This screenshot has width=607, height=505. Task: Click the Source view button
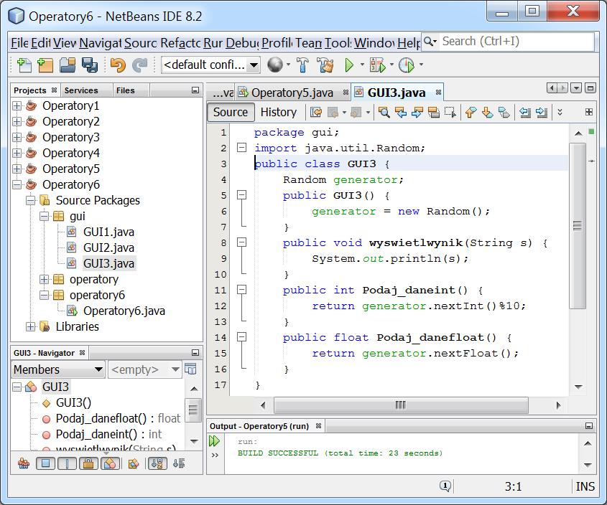[x=231, y=112]
